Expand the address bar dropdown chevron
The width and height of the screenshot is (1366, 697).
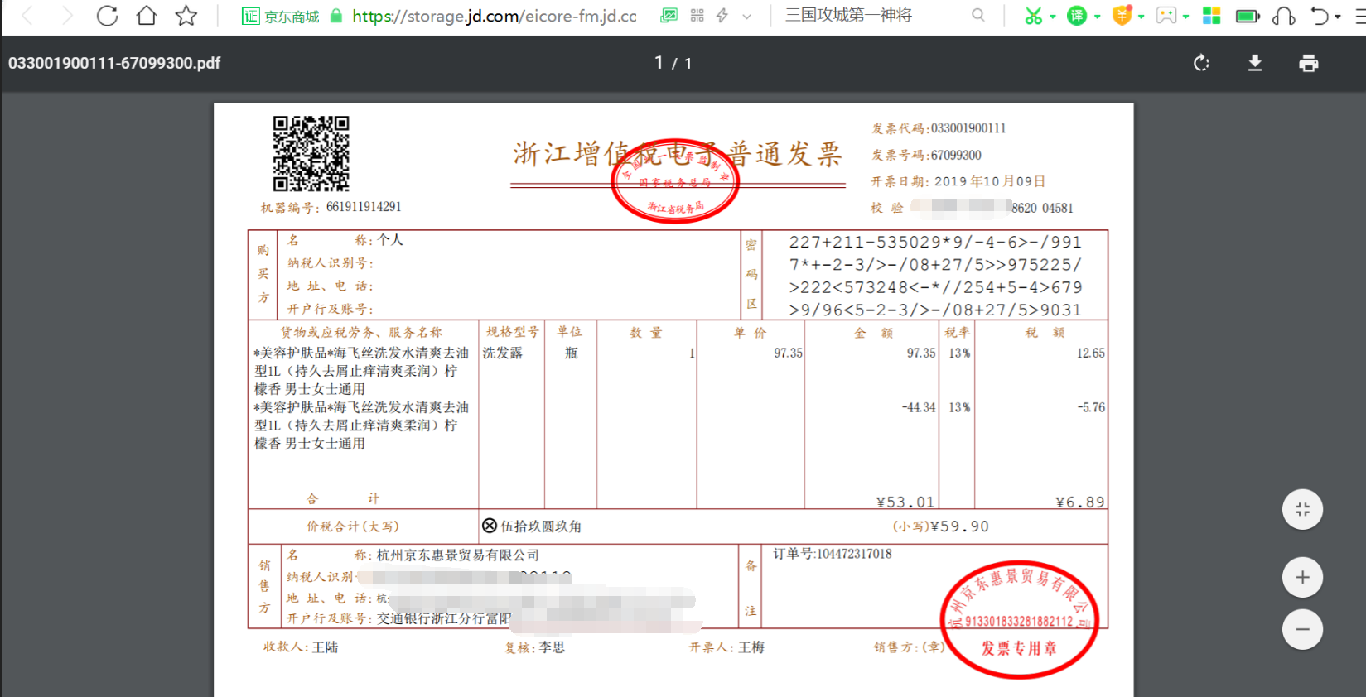pyautogui.click(x=747, y=16)
